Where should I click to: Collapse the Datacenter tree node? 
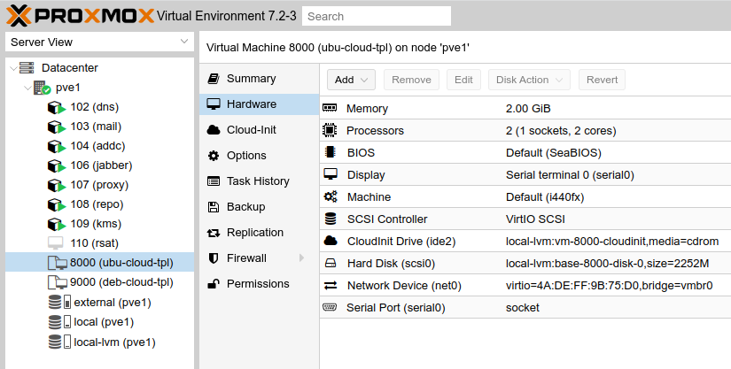13,68
